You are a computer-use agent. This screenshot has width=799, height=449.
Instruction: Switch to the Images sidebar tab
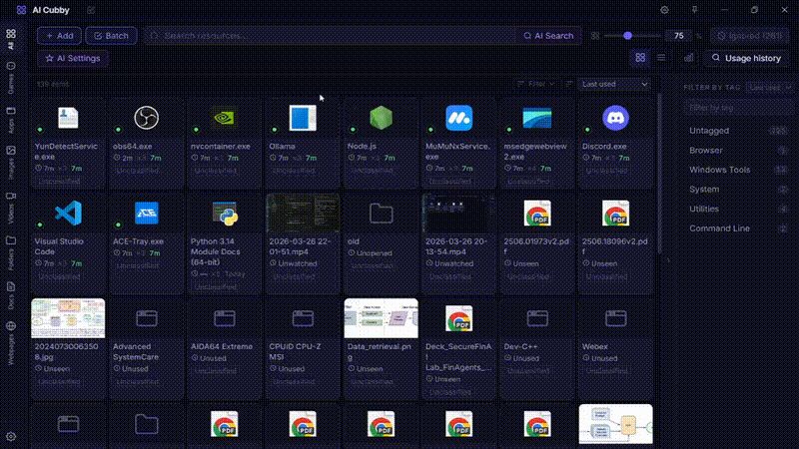click(x=11, y=162)
